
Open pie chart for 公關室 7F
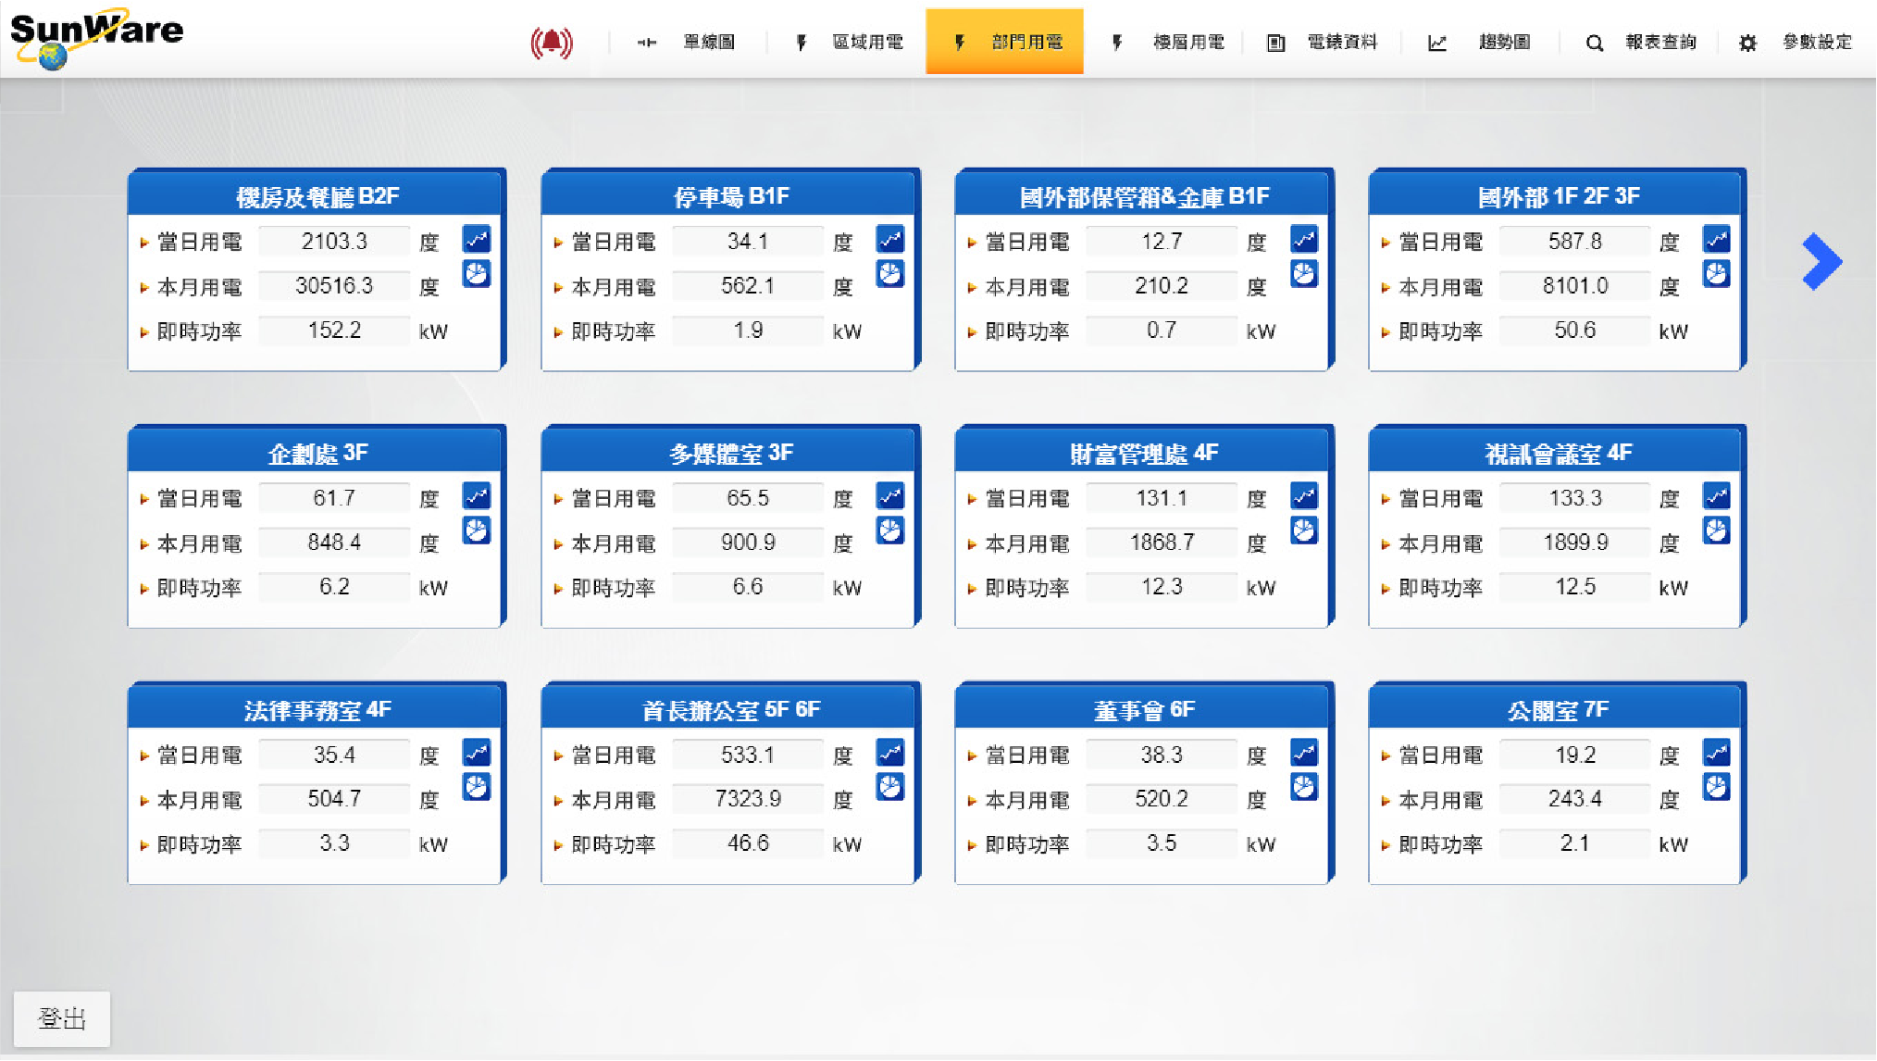[x=1717, y=787]
